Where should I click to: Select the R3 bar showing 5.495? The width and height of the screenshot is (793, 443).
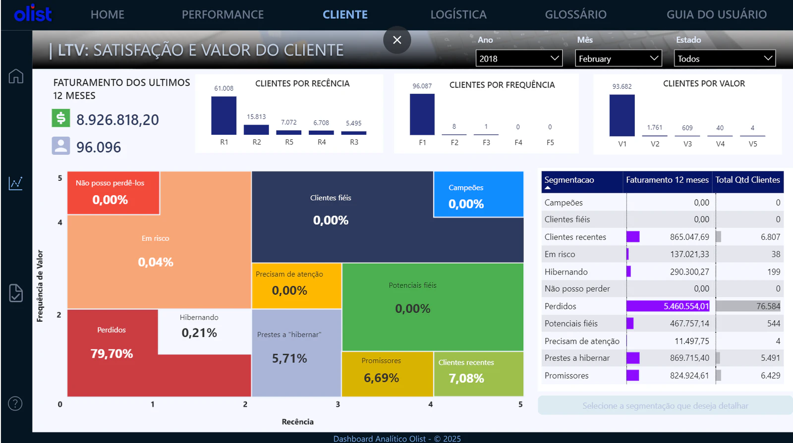point(354,133)
